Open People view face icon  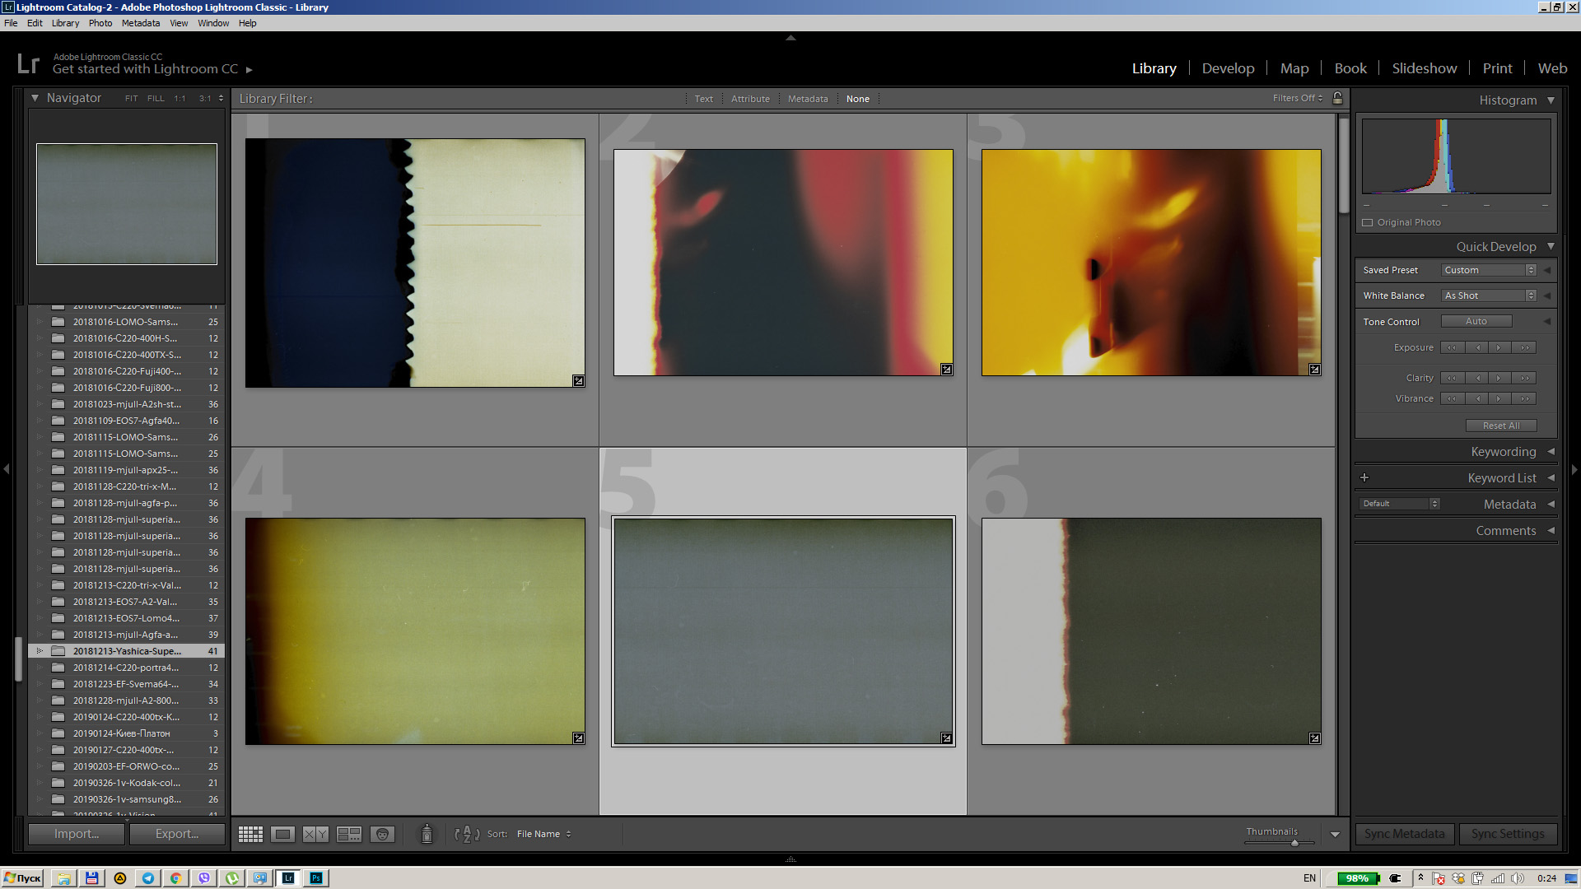click(382, 834)
